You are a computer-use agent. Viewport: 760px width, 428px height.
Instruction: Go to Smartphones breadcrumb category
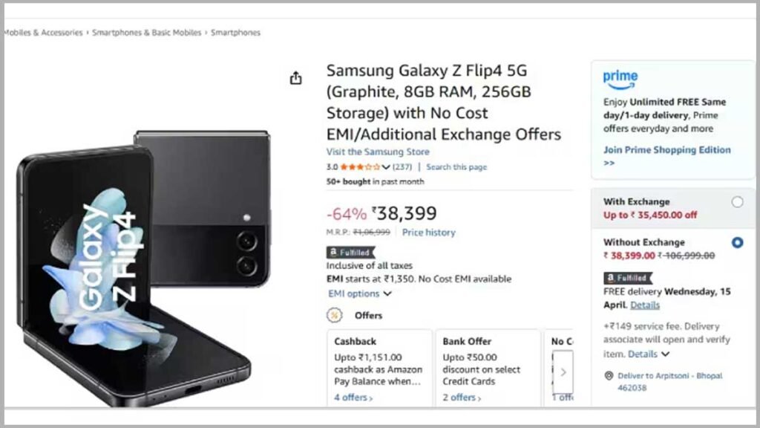coord(235,33)
